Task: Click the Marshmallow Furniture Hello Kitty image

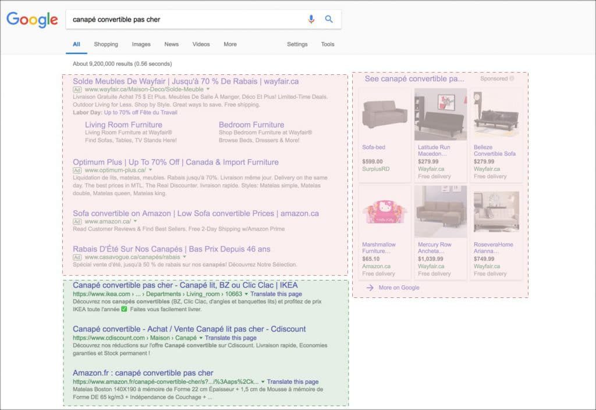Action: point(385,212)
